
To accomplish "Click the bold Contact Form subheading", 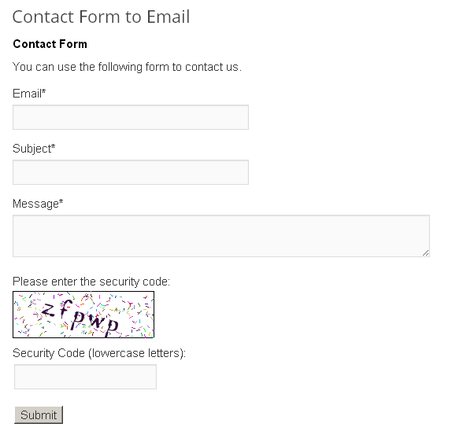I will pyautogui.click(x=50, y=44).
